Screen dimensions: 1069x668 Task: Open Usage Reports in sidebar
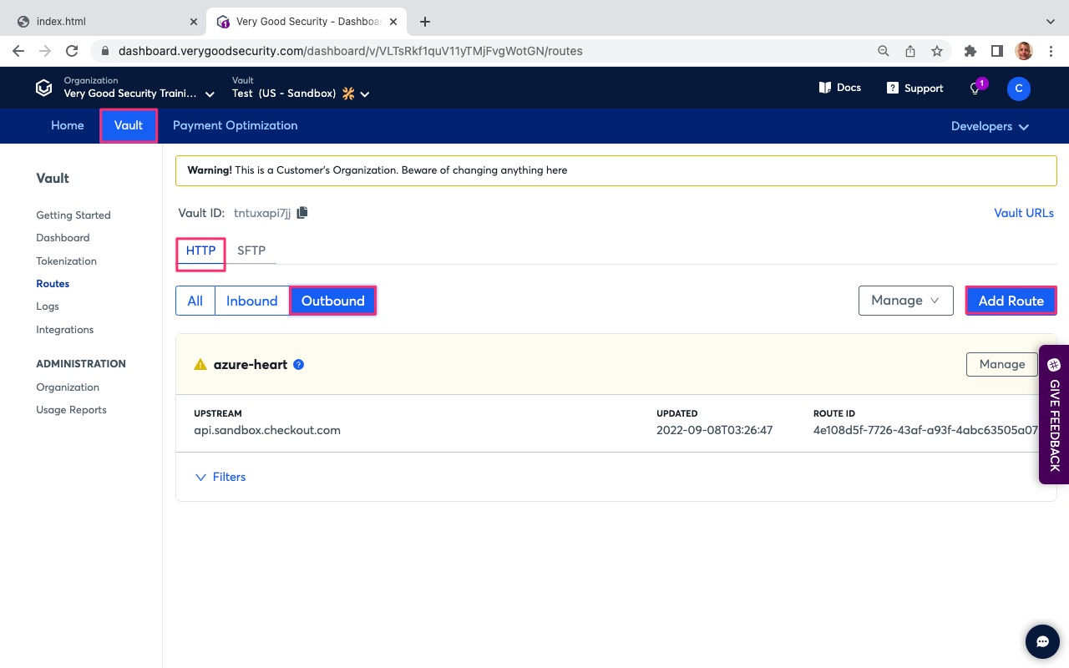coord(71,410)
